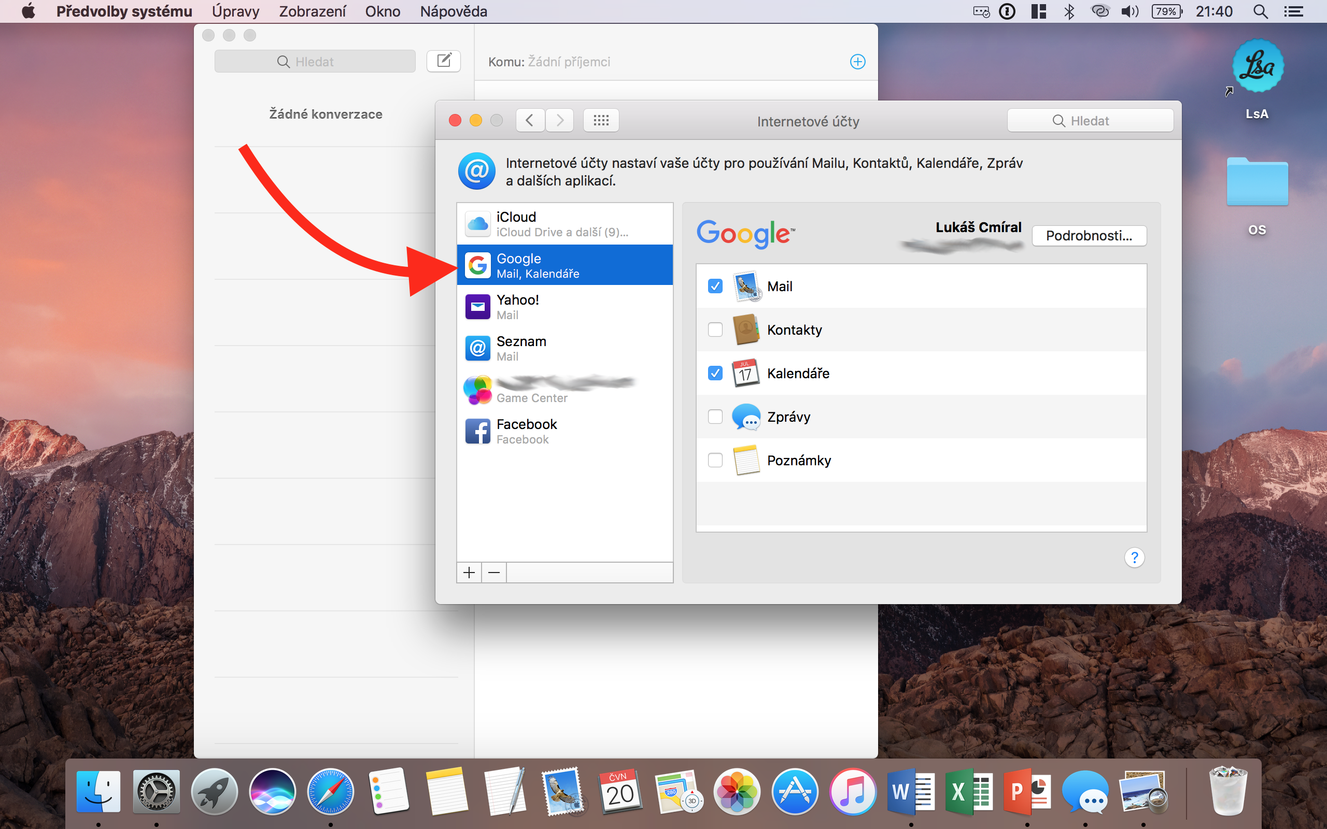Enable Poznámky checkbox
The width and height of the screenshot is (1327, 829).
(x=715, y=460)
